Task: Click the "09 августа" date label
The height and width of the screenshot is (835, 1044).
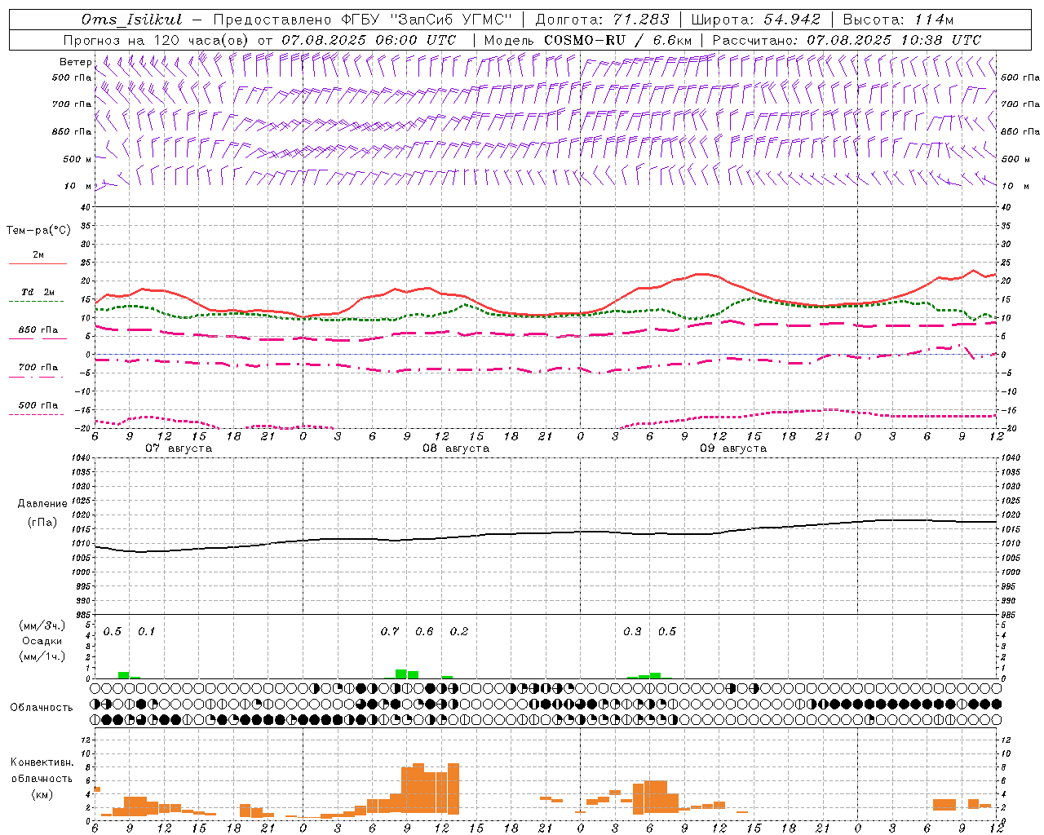Action: [733, 448]
